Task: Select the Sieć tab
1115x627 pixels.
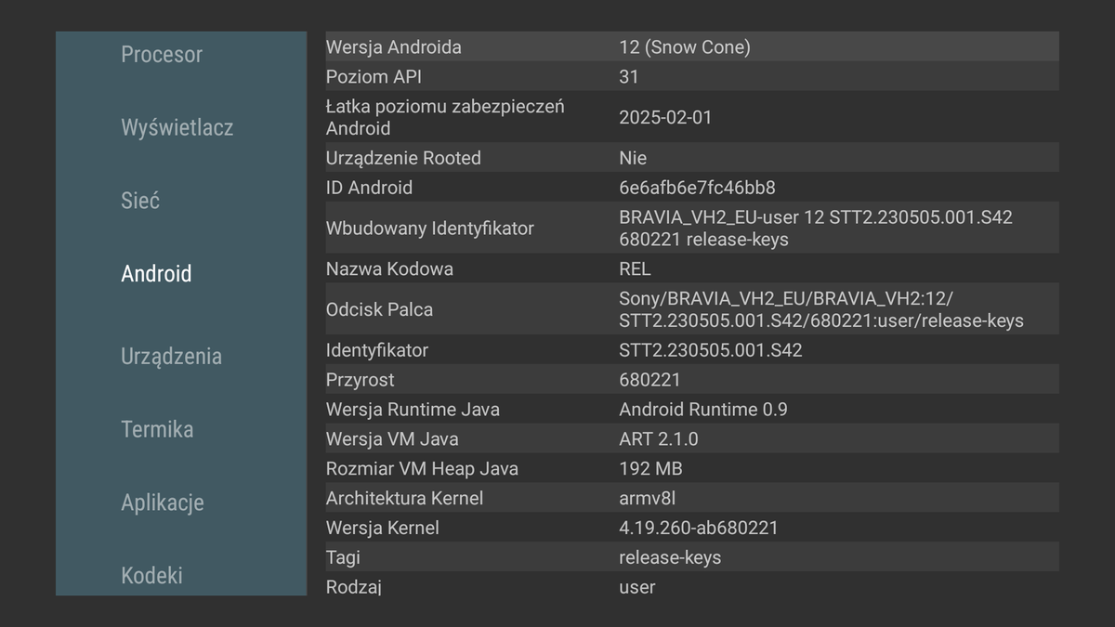Action: click(139, 200)
